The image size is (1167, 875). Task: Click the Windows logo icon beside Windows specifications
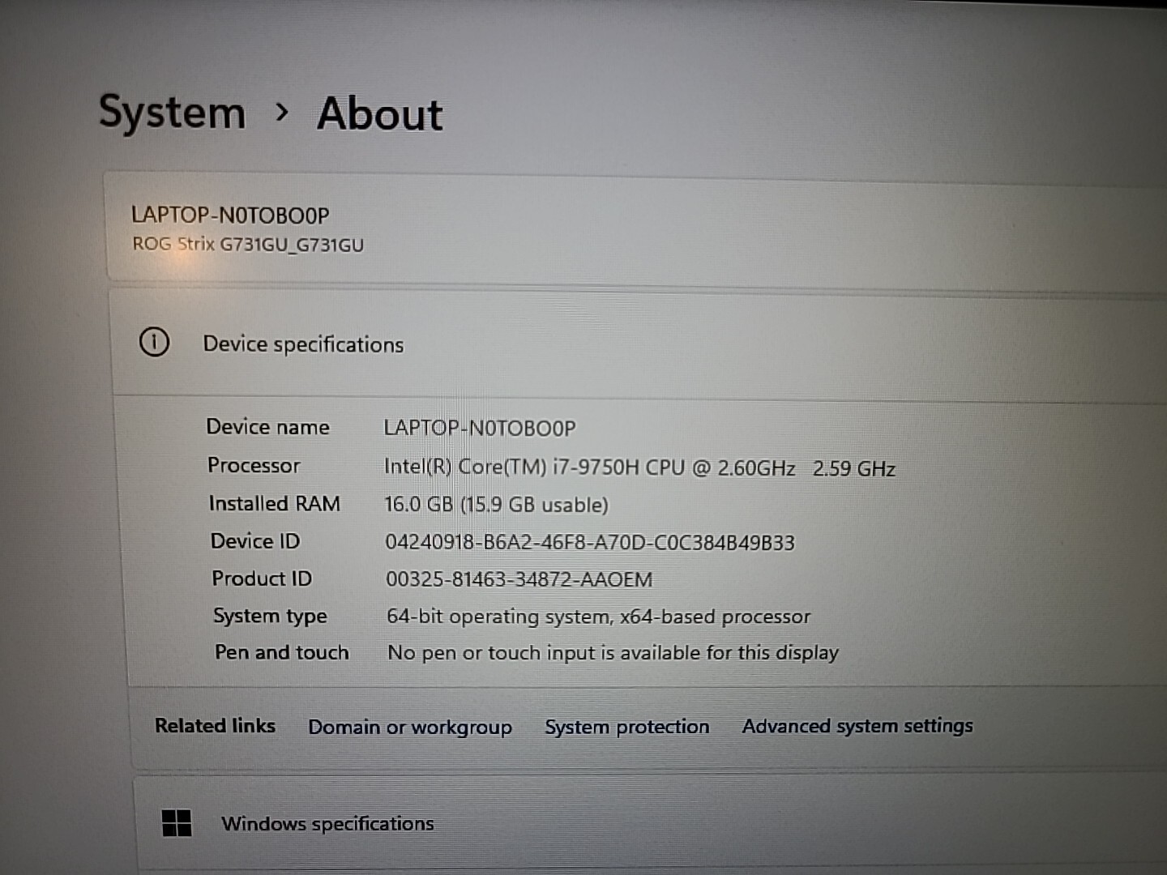click(177, 823)
